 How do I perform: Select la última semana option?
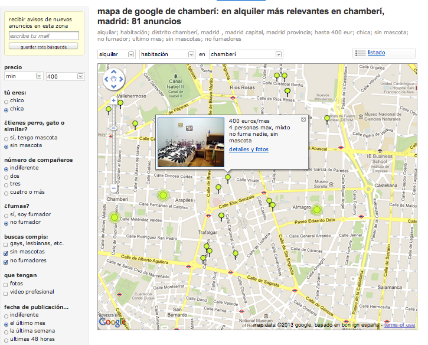pyautogui.click(x=6, y=332)
